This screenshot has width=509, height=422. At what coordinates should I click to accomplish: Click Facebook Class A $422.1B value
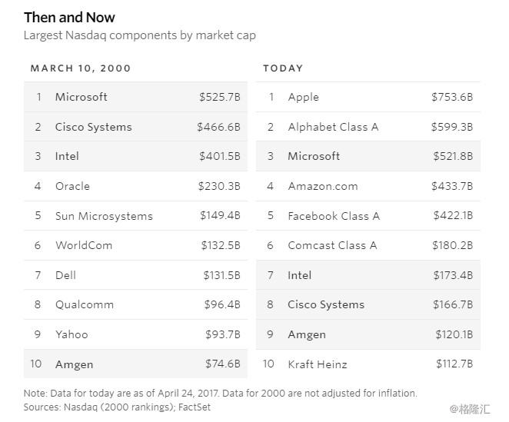click(x=453, y=215)
